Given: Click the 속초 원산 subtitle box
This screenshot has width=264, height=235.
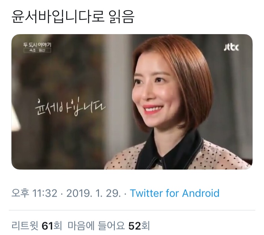Looking at the screenshot, I should pyautogui.click(x=37, y=50).
